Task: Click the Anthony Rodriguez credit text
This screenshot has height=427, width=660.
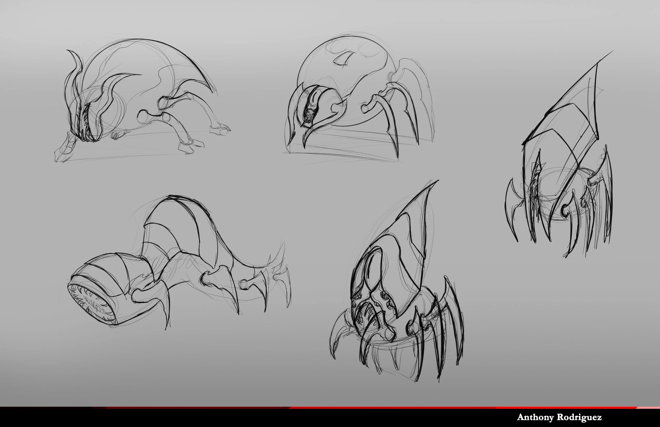Action: click(559, 417)
